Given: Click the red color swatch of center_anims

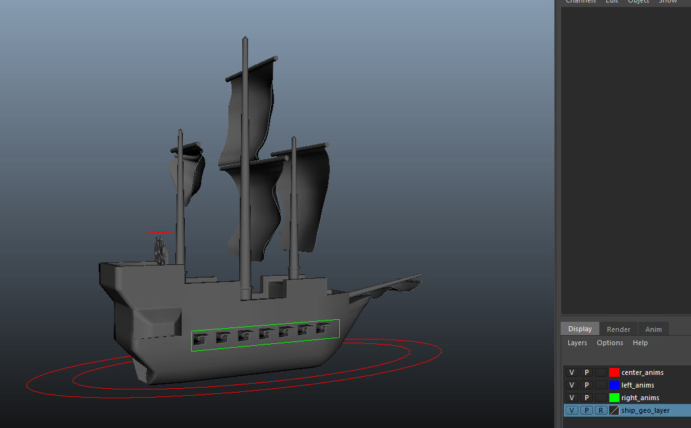Looking at the screenshot, I should click(614, 372).
